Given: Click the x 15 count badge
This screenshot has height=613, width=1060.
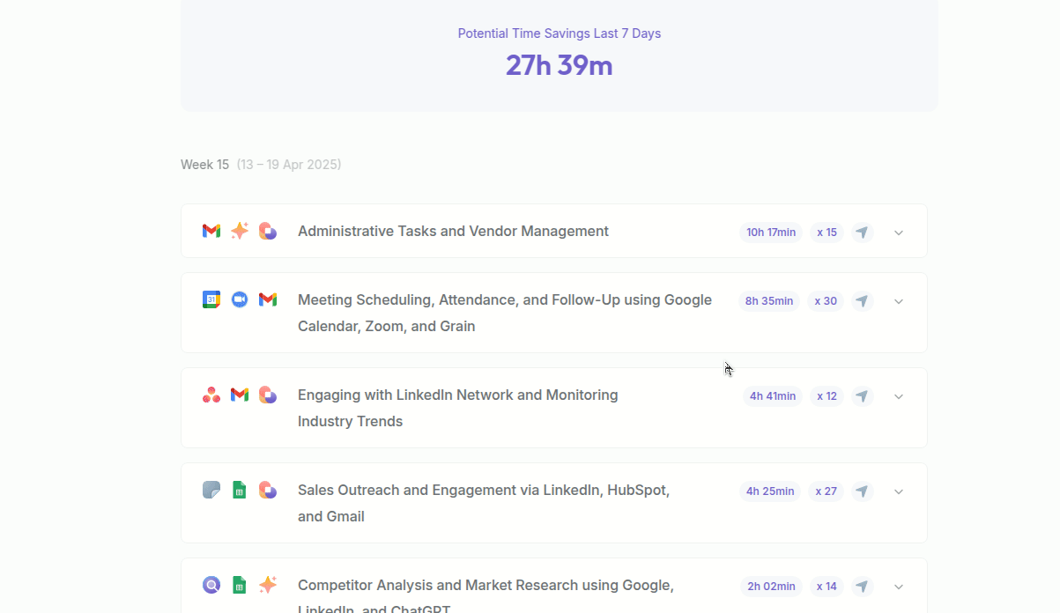Looking at the screenshot, I should pyautogui.click(x=827, y=233).
